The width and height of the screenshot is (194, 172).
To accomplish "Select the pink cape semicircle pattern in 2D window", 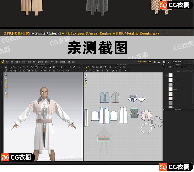I will 146,115.
